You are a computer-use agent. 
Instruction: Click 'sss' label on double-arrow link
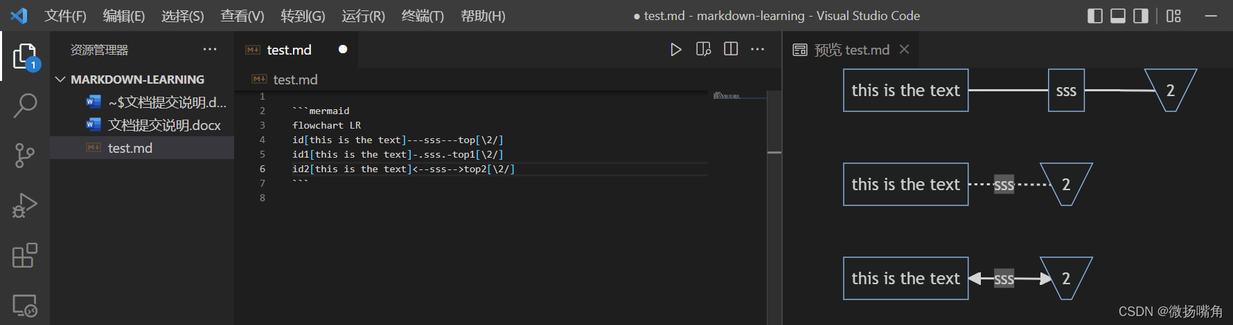[x=1004, y=279]
